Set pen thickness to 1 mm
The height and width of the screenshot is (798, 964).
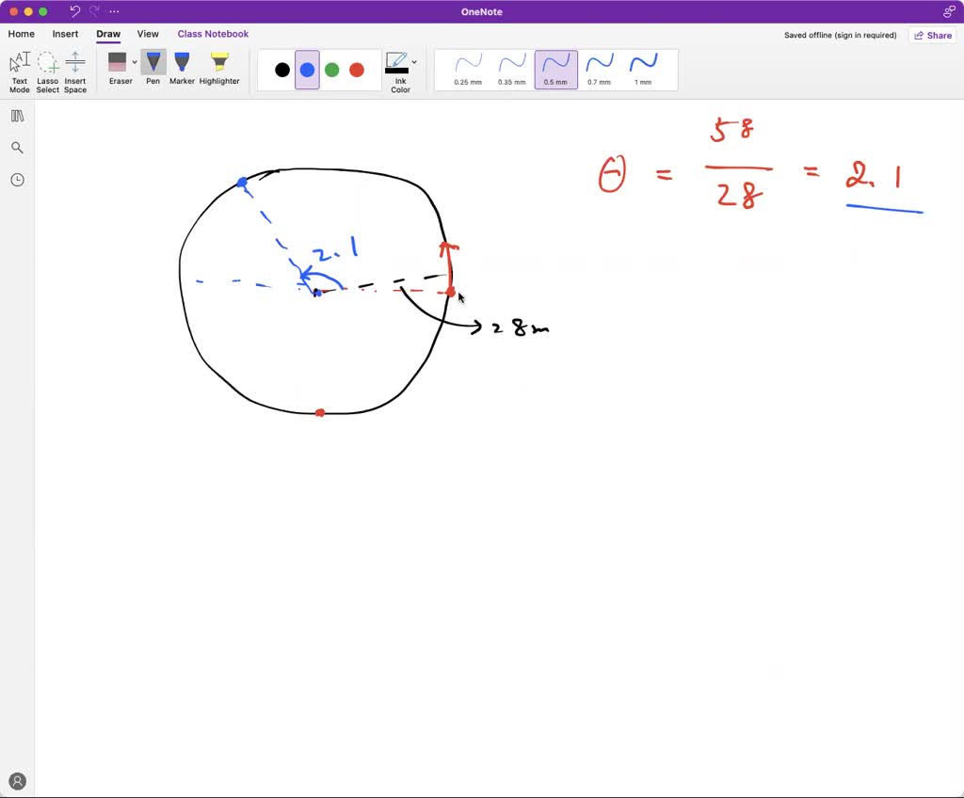pos(643,69)
